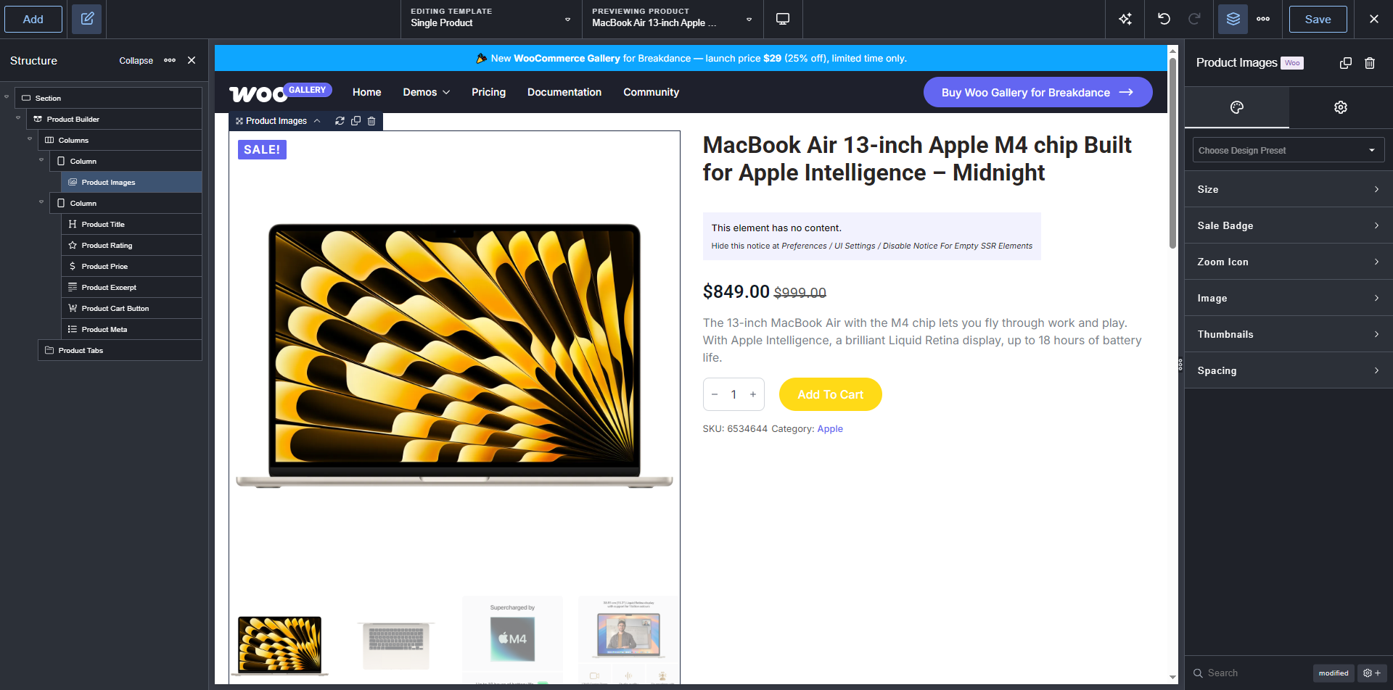Select Product Price in Structure tree
Image resolution: width=1393 pixels, height=690 pixels.
(x=131, y=266)
